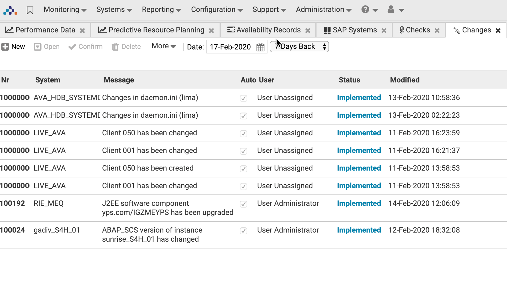This screenshot has width=507, height=286.
Task: Click the Date input field
Action: 230,47
